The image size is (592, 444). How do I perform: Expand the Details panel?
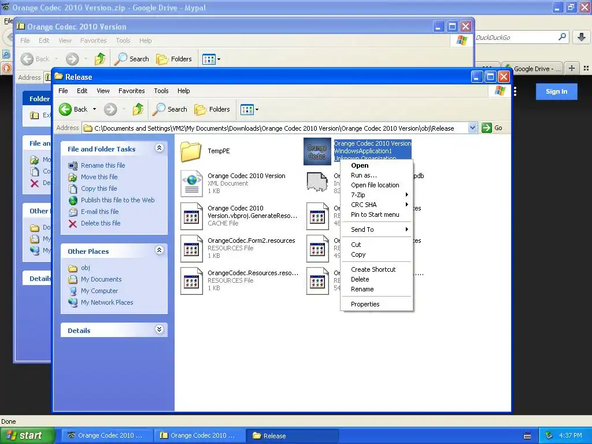click(160, 330)
